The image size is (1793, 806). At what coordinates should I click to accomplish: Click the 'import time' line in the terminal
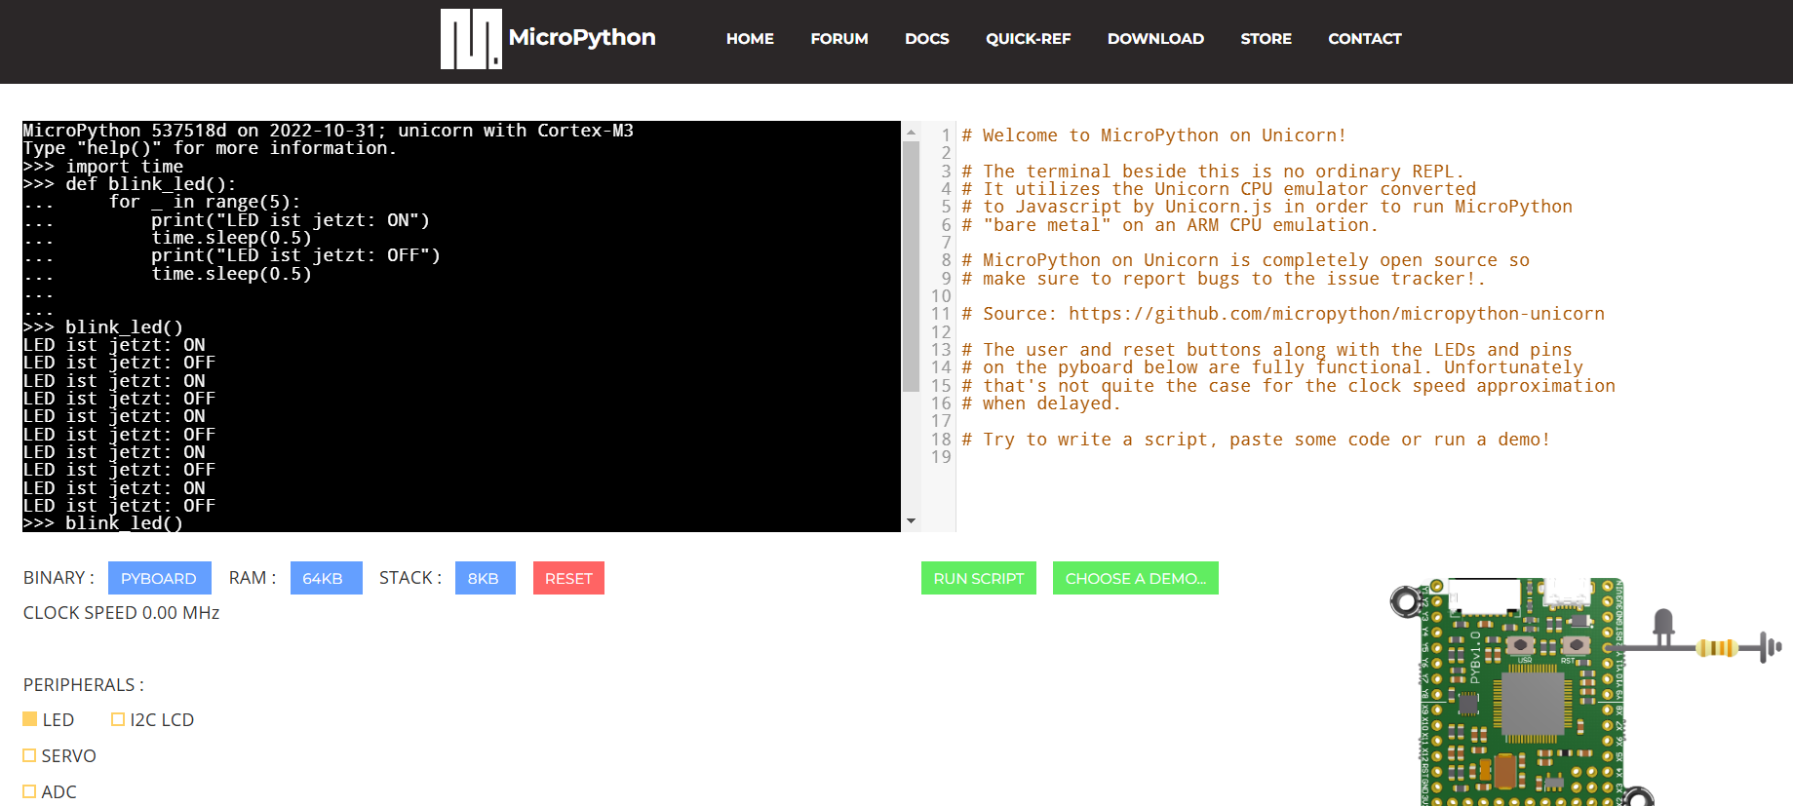point(103,167)
